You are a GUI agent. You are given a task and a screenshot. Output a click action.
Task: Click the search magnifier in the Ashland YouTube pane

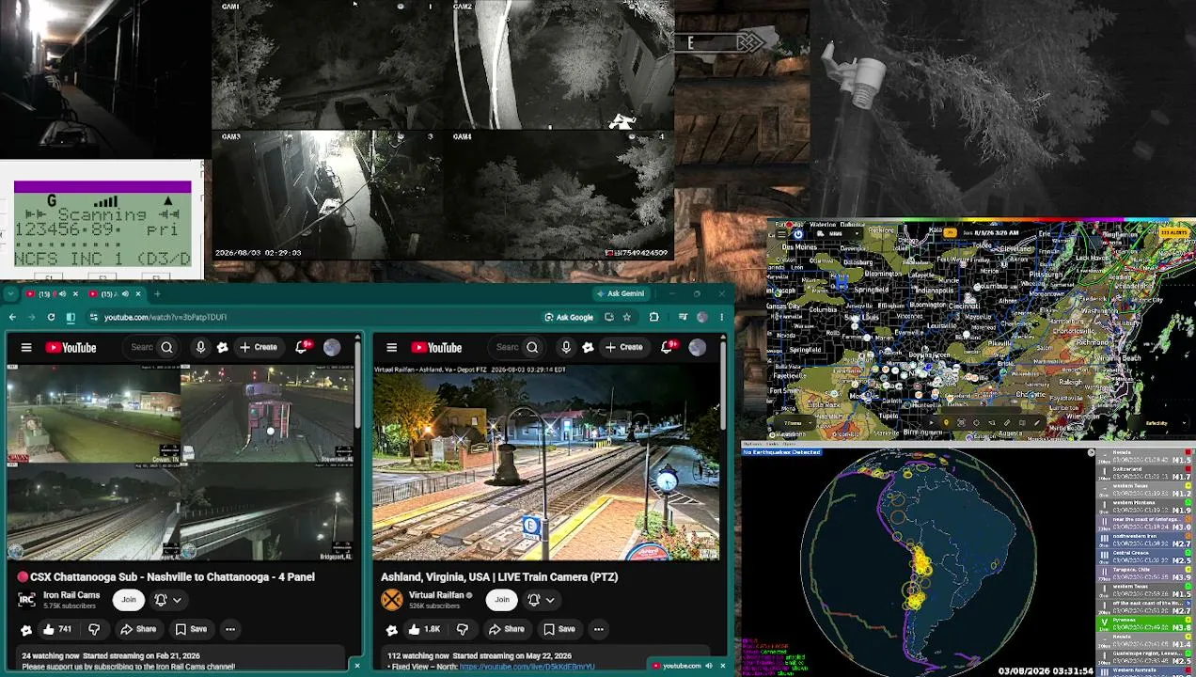(532, 348)
